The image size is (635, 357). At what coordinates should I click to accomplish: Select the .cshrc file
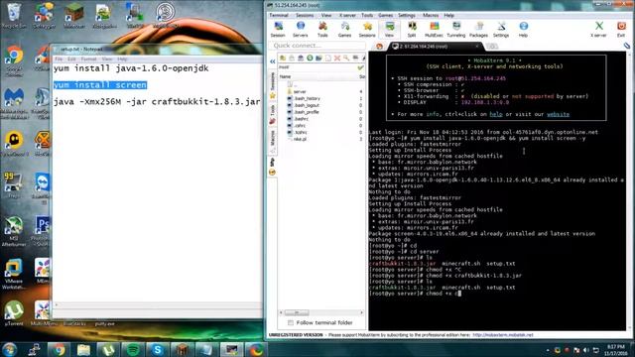pyautogui.click(x=300, y=126)
